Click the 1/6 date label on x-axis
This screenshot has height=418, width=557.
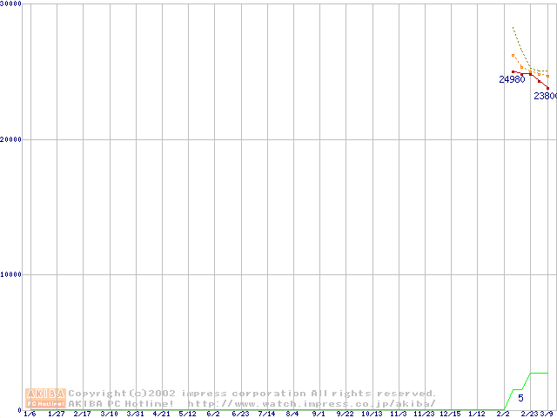click(30, 414)
